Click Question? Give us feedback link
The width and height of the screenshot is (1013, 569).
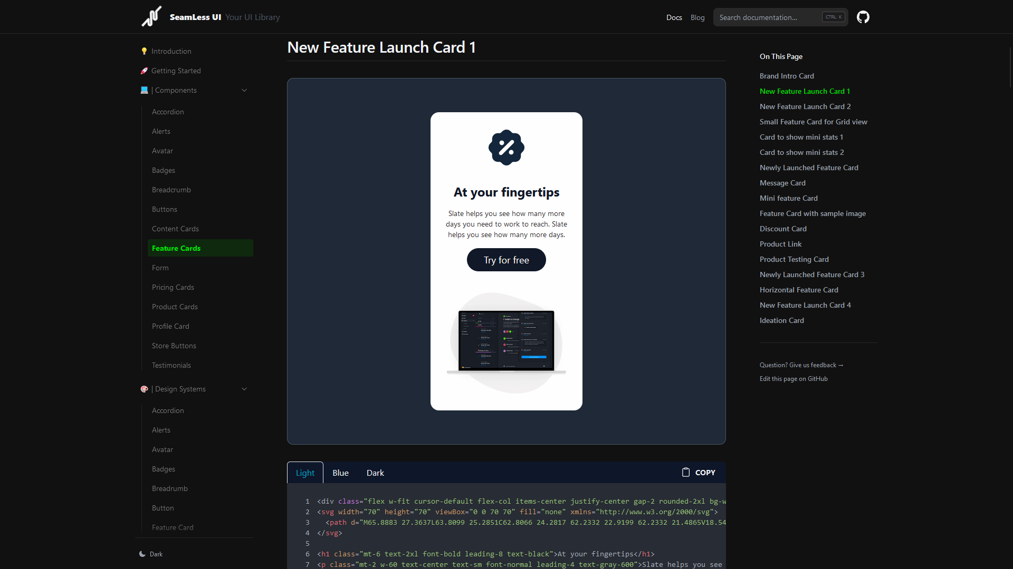pos(801,365)
